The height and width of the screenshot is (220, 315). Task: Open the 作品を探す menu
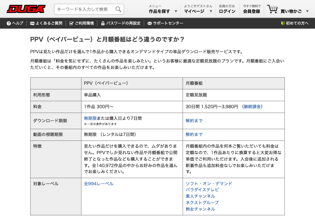click(x=159, y=11)
